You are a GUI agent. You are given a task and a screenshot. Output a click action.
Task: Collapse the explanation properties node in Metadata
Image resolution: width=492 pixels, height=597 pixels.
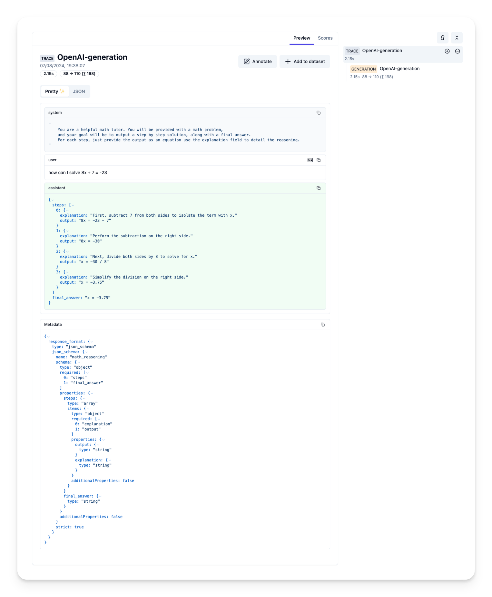coord(109,460)
